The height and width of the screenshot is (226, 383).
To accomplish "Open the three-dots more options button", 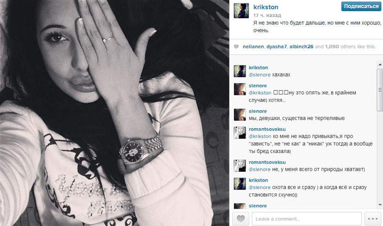I will pyautogui.click(x=373, y=219).
